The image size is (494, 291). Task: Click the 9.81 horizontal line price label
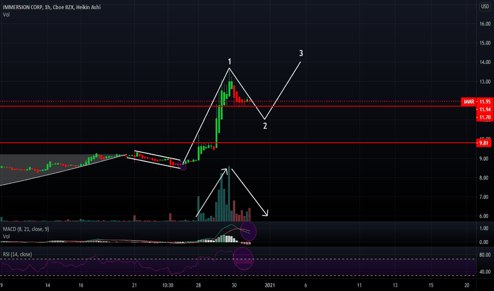(x=484, y=143)
